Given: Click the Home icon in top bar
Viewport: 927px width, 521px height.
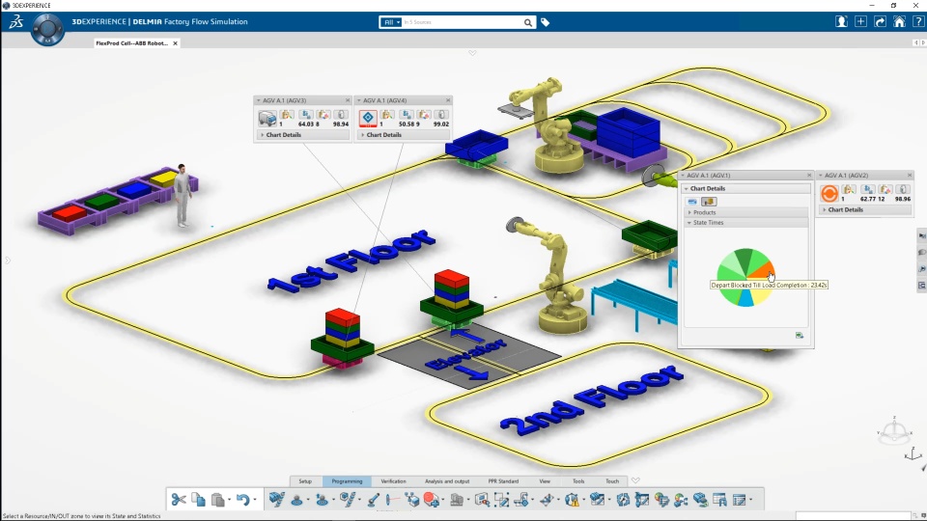Looking at the screenshot, I should (899, 22).
